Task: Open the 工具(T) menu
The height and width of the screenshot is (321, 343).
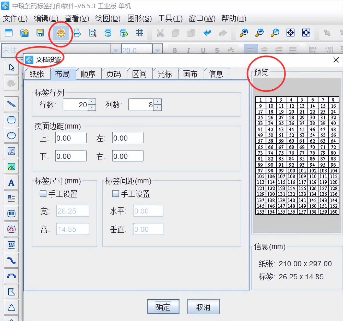Action: (170, 18)
